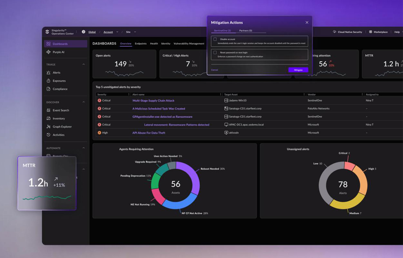Click Cancel in Mitigation Actions
The height and width of the screenshot is (258, 403).
point(215,70)
